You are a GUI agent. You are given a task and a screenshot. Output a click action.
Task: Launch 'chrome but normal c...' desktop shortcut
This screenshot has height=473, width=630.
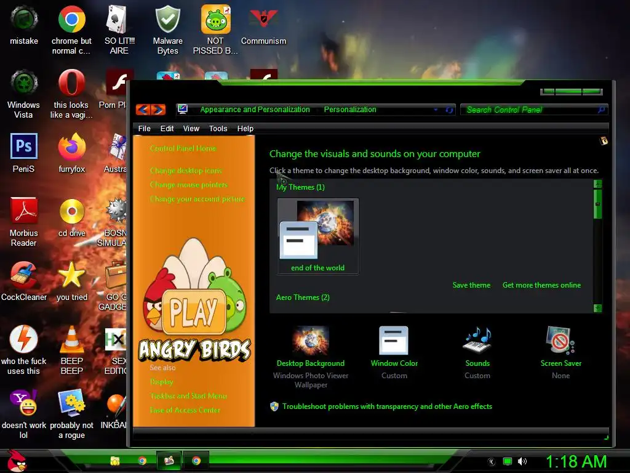tap(71, 30)
